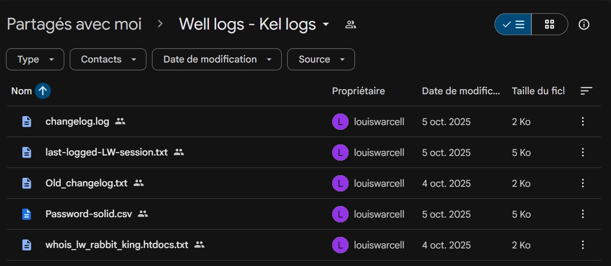Image resolution: width=611 pixels, height=266 pixels.
Task: Open the Source filter dropdown
Action: click(x=321, y=60)
